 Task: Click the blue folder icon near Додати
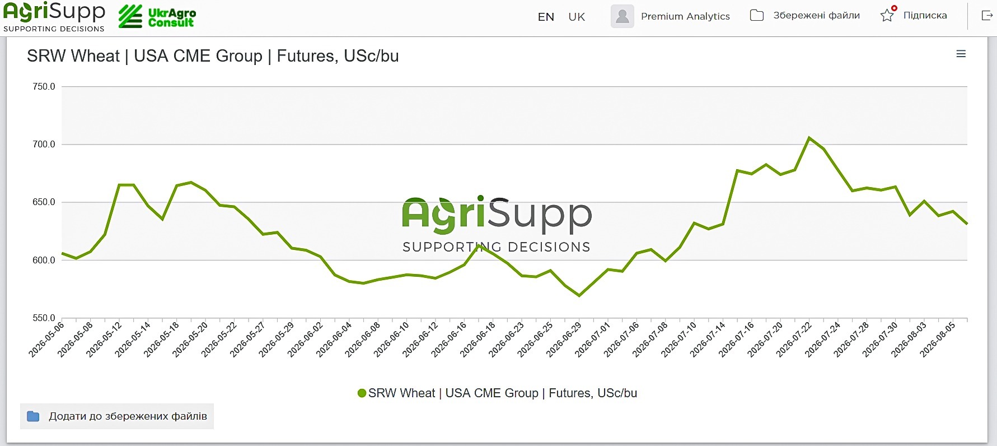click(x=34, y=416)
